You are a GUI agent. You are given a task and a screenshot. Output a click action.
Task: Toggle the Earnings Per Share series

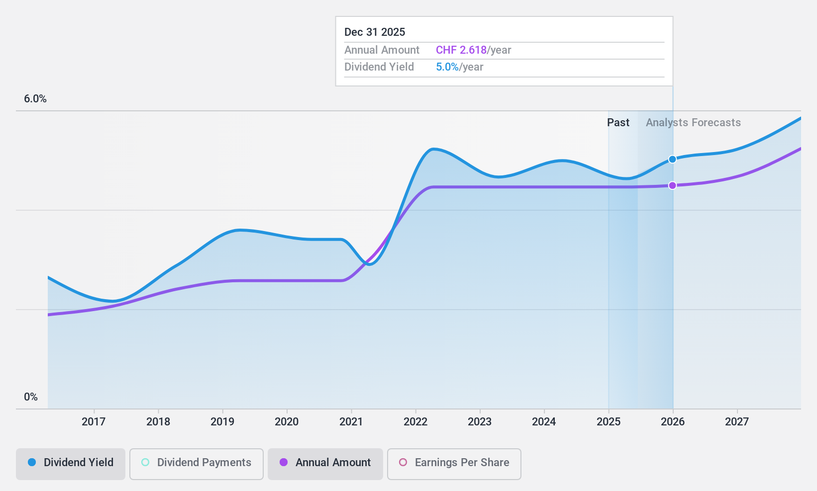[454, 464]
